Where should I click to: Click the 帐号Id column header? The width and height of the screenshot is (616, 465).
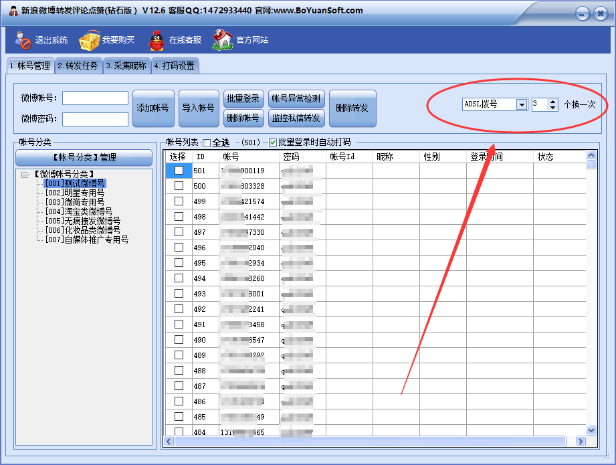coord(349,157)
